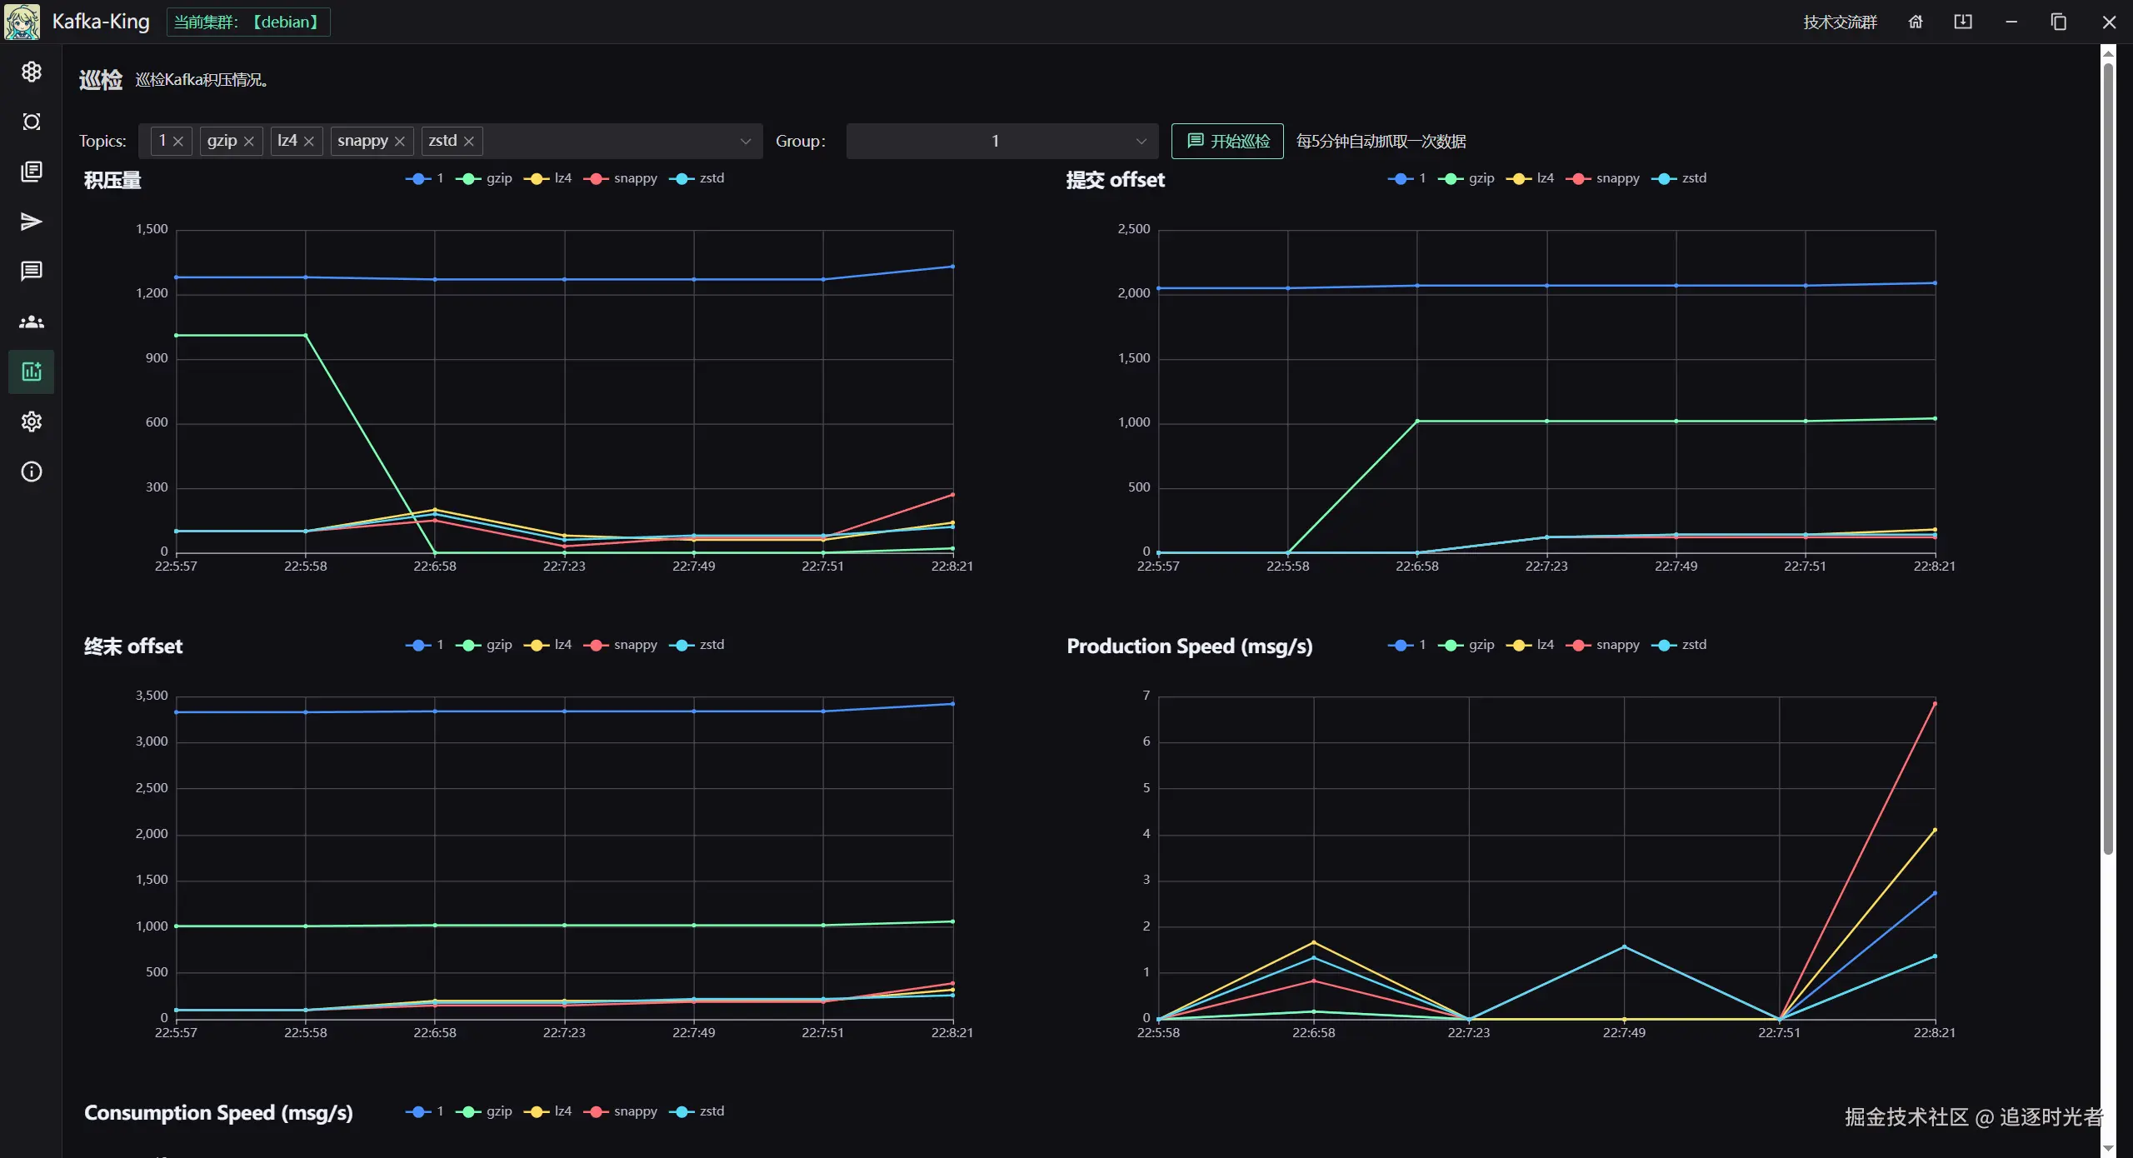Click the home icon in title bar
Screen dimensions: 2133x1158
pos(1916,22)
